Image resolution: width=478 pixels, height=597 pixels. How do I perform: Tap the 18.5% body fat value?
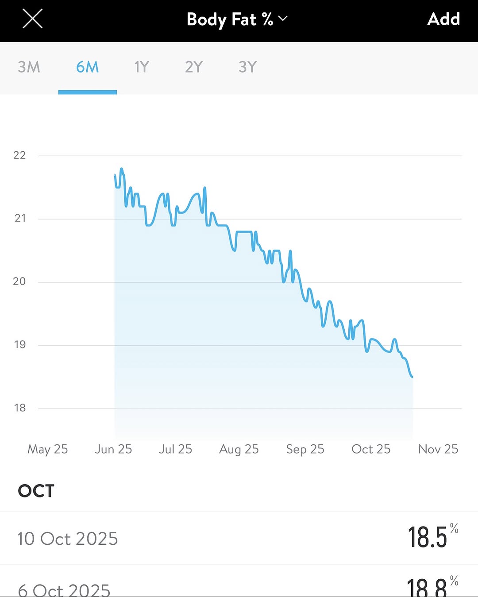(x=428, y=538)
